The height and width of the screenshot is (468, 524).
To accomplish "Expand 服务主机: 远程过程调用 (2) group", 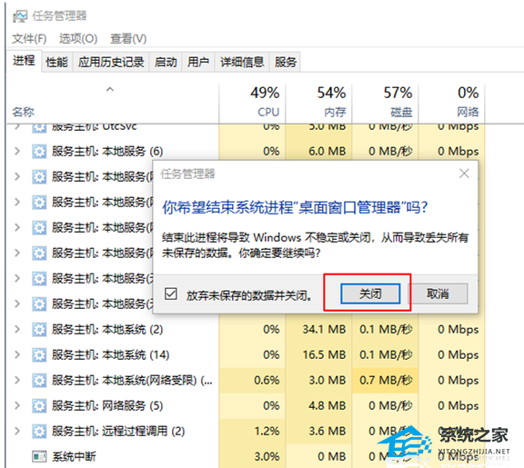I will coord(17,432).
